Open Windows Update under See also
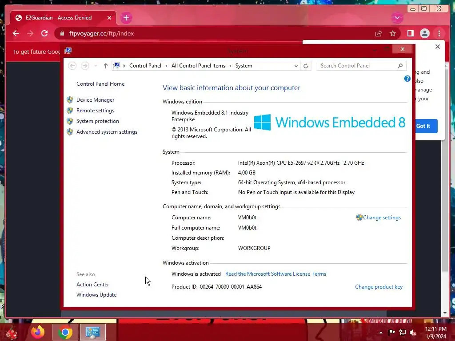The height and width of the screenshot is (341, 455). click(96, 295)
